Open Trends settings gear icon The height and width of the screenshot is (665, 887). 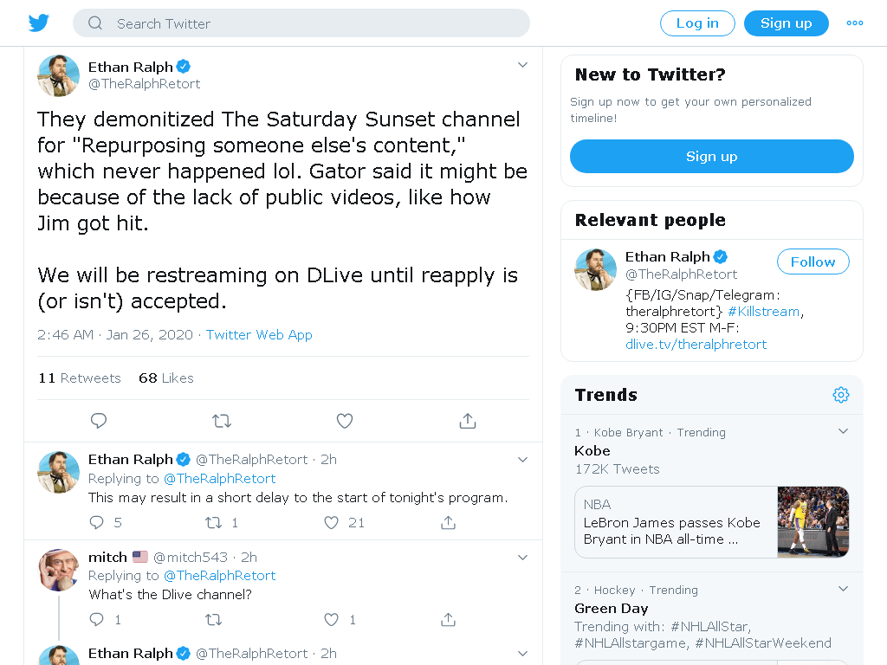(x=840, y=395)
